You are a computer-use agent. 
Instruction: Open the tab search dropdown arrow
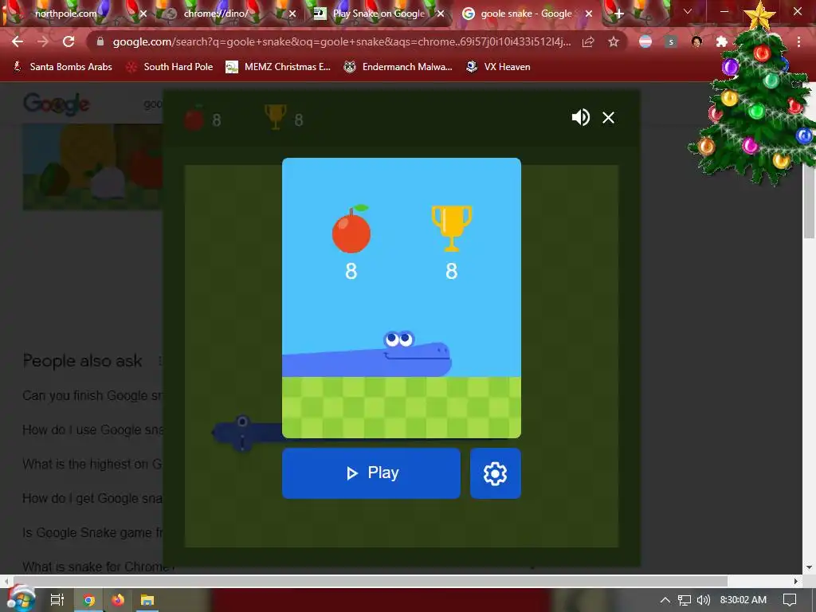click(x=688, y=11)
